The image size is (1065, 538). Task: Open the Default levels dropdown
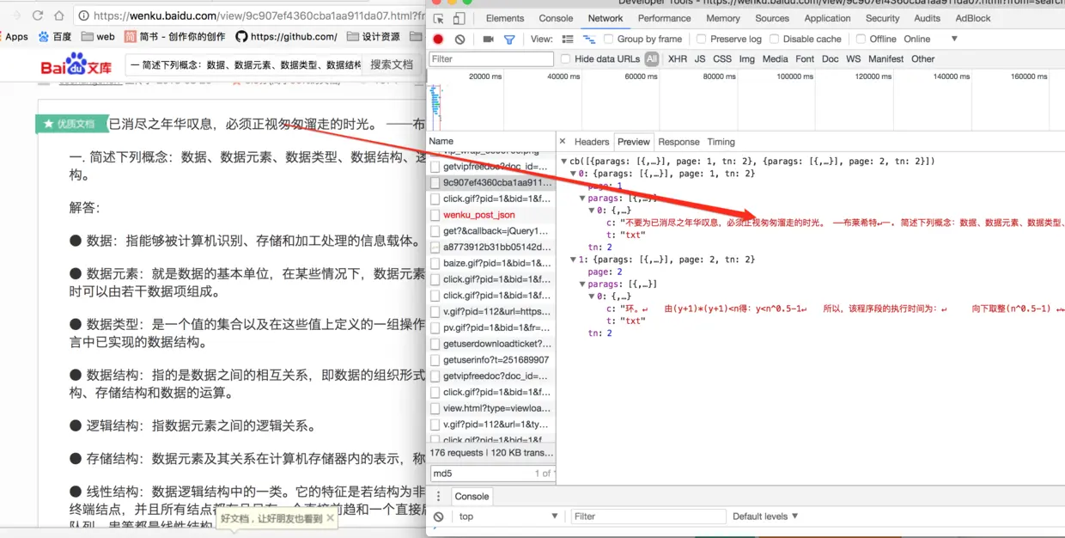click(x=765, y=517)
